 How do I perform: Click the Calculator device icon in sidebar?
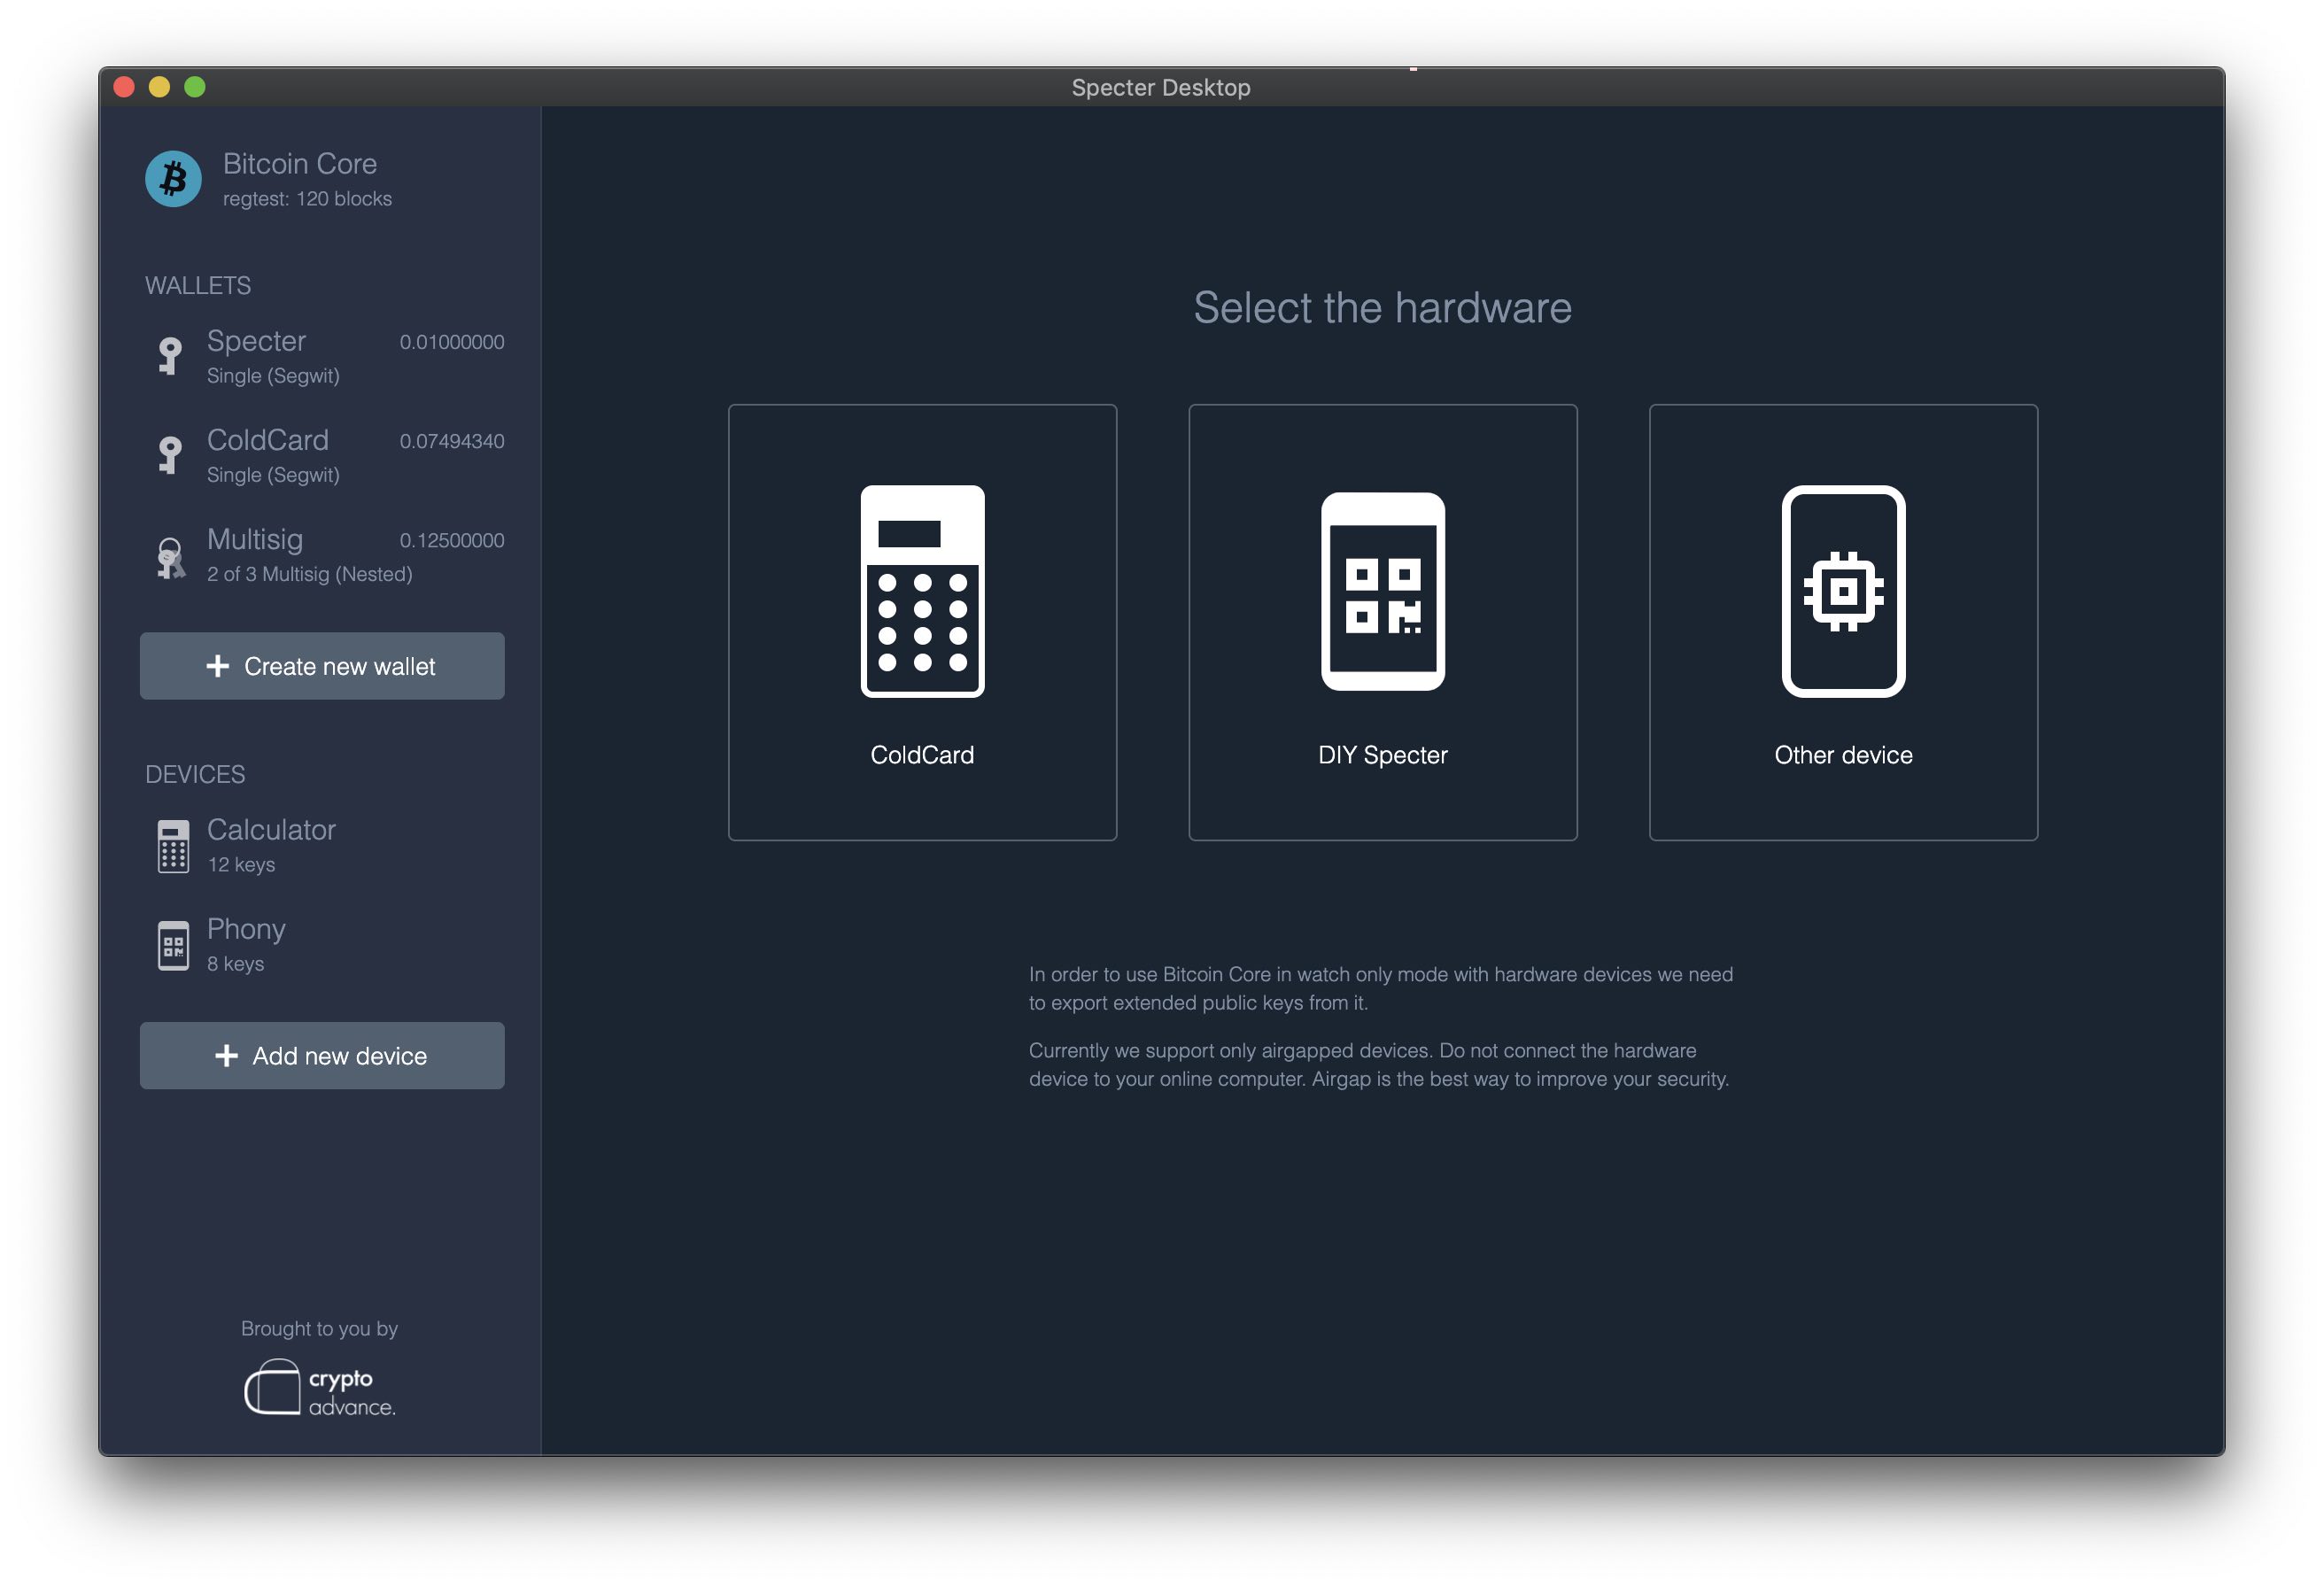click(173, 846)
